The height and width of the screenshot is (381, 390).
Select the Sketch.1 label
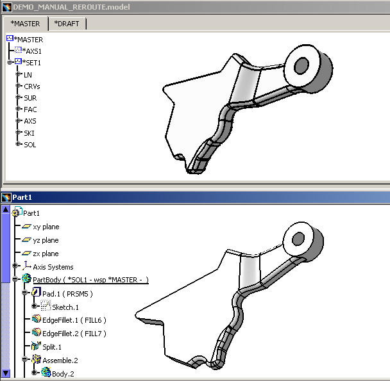65,307
